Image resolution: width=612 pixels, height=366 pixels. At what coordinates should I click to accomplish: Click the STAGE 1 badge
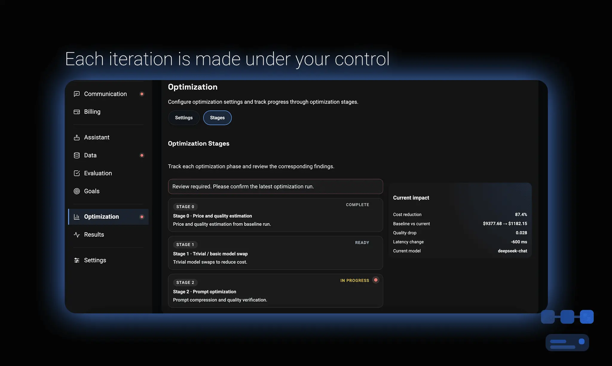185,245
